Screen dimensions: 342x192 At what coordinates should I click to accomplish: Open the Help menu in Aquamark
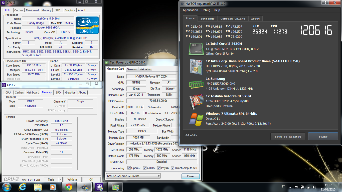coord(217,10)
